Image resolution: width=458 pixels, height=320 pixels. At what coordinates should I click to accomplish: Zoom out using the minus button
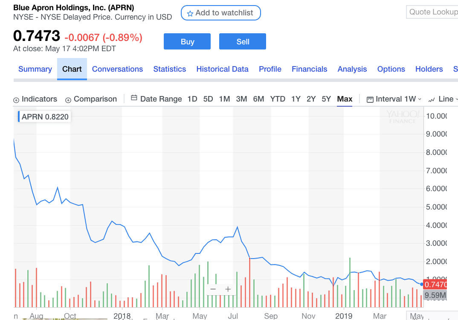click(213, 289)
